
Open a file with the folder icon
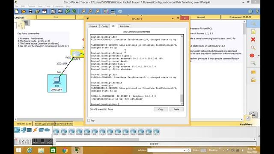coord(24,12)
